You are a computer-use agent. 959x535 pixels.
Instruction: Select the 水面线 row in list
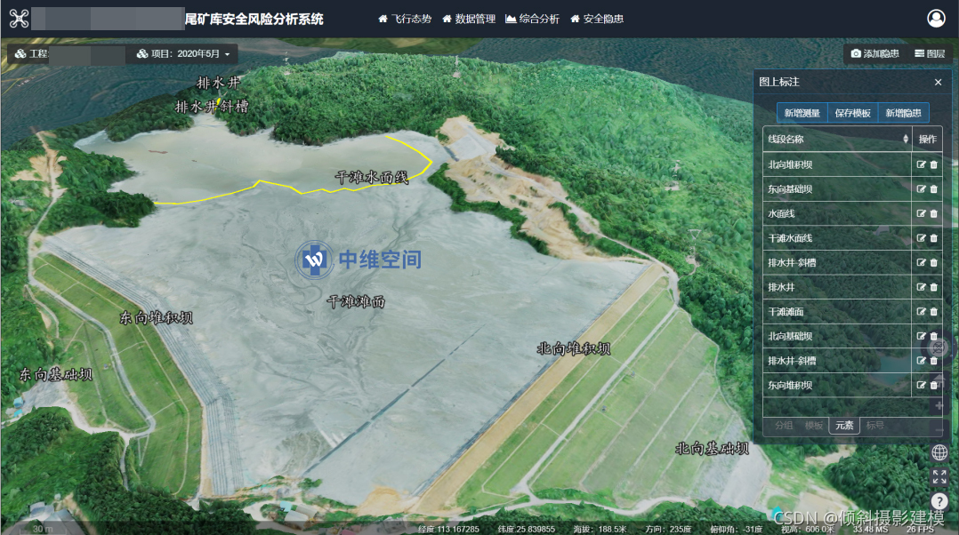(836, 213)
